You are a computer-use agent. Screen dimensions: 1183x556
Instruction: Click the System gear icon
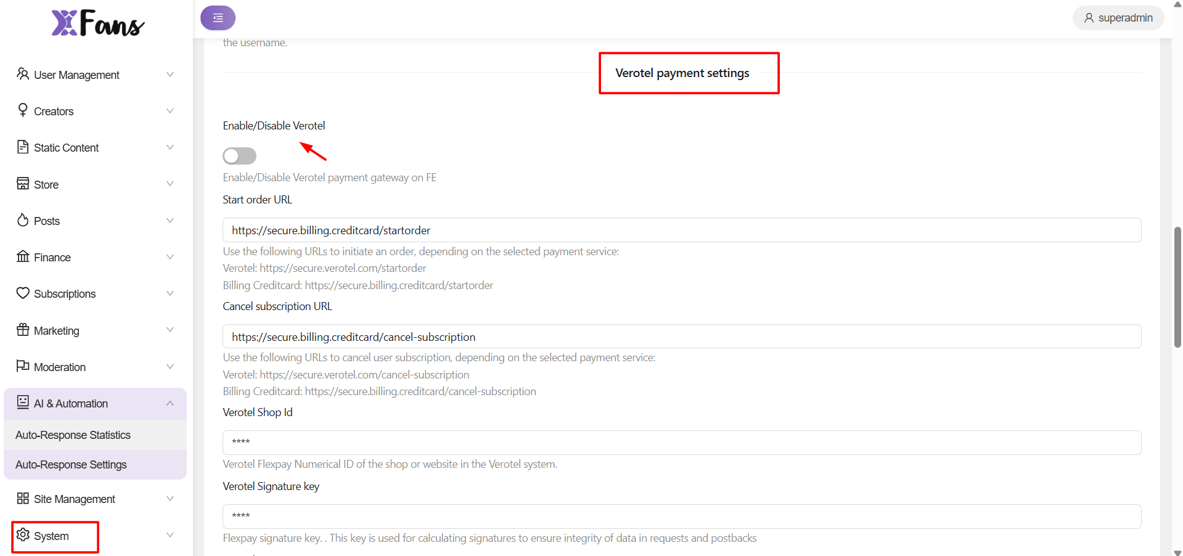click(x=23, y=535)
